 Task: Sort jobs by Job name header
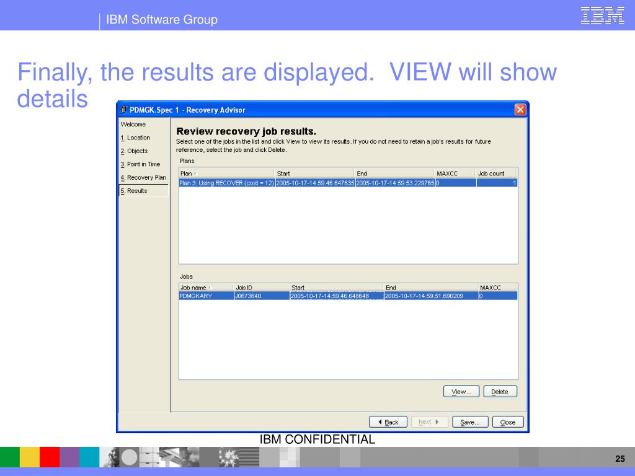(x=206, y=288)
